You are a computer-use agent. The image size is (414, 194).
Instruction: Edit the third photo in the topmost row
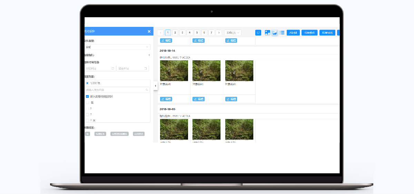coord(231,40)
